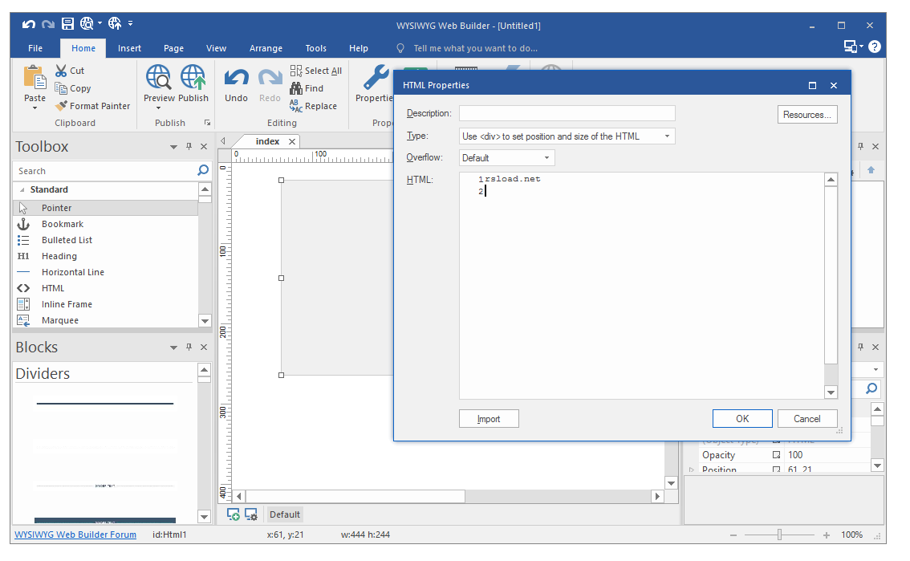Open the help question mark icon

[x=875, y=47]
